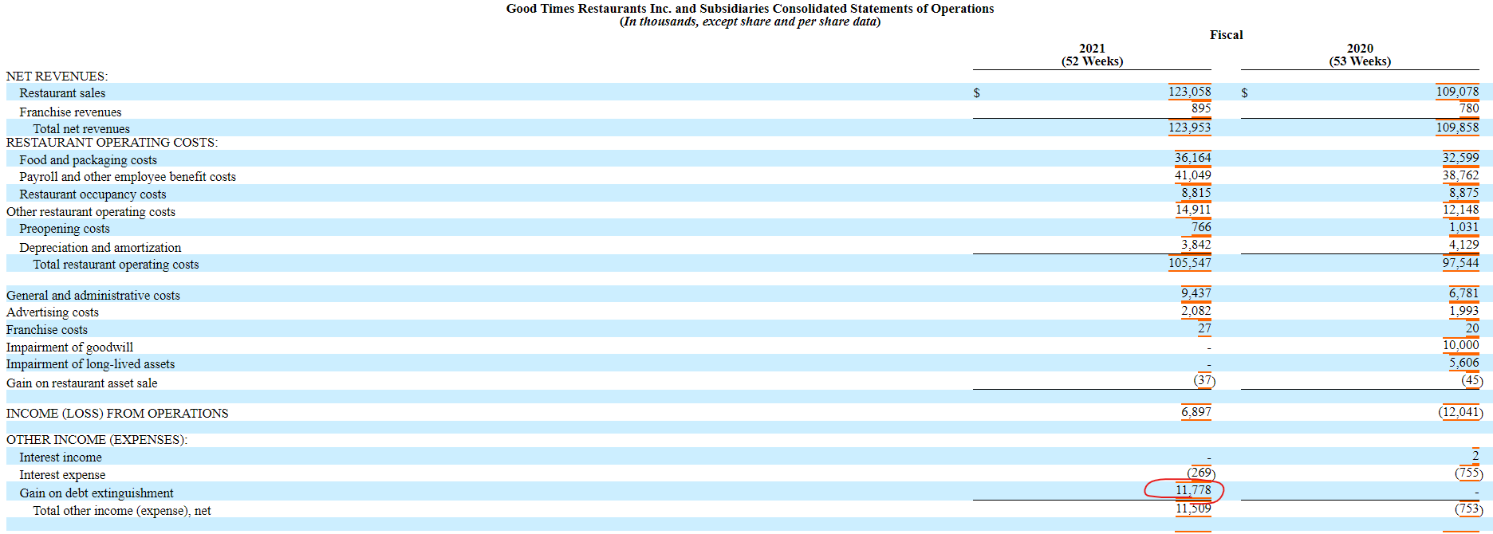The image size is (1493, 534).
Task: Click Restaurant occupancy costs label
Action: click(x=93, y=194)
